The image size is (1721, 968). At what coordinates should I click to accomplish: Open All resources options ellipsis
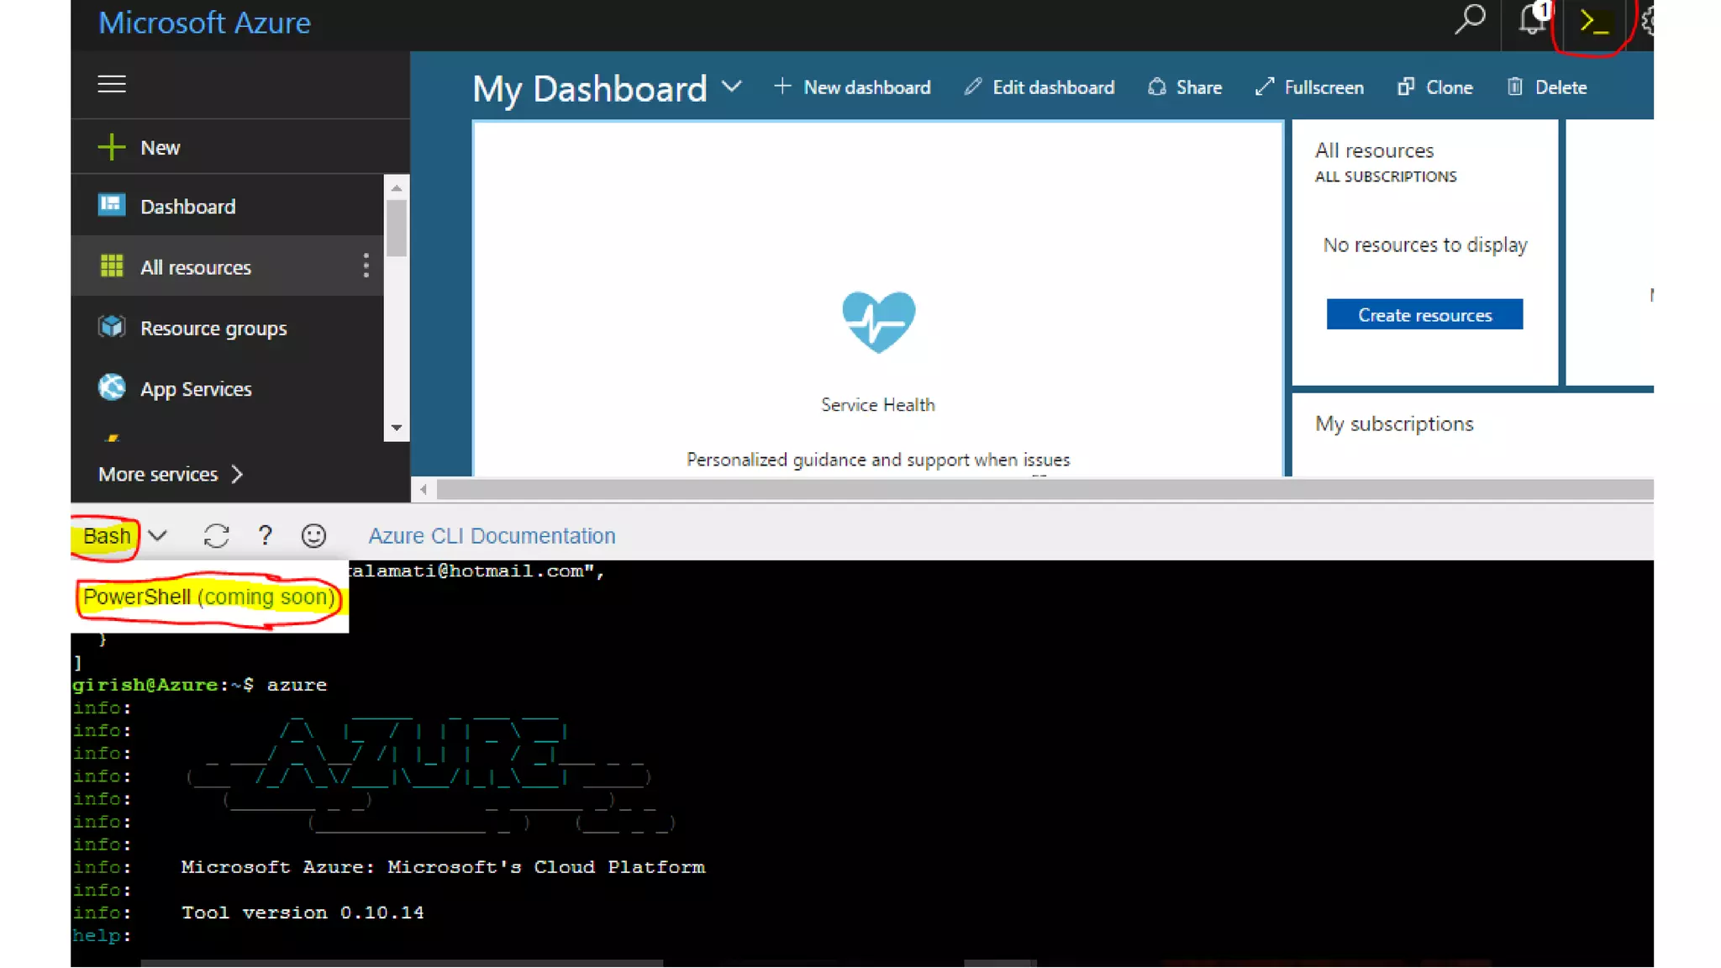pos(366,266)
